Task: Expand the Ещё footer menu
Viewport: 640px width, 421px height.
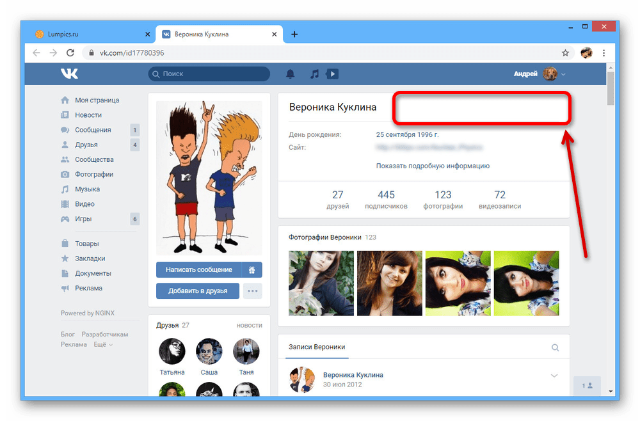Action: tap(102, 344)
